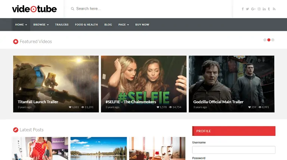Image resolution: width=287 pixels, height=160 pixels.
Task: Expand the HOME dropdown menu
Action: (21, 25)
